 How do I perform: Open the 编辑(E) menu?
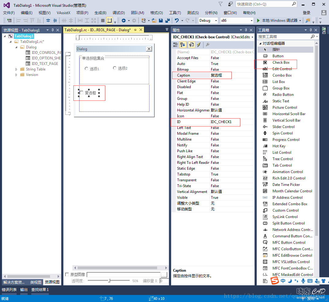click(x=27, y=13)
